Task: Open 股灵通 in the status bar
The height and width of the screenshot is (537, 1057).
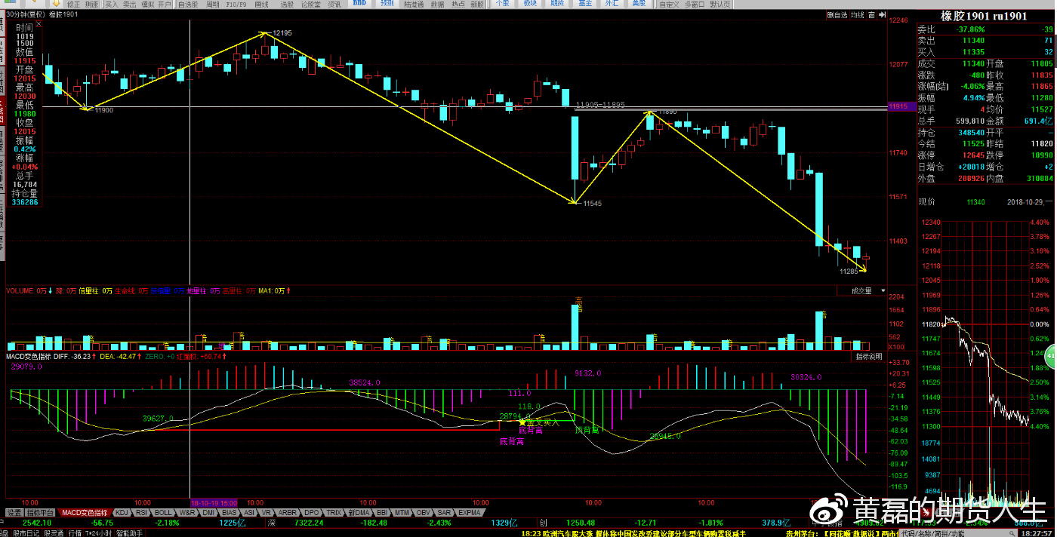Action: click(53, 532)
